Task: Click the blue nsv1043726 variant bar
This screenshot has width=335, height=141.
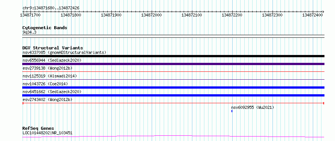Action: click(173, 88)
